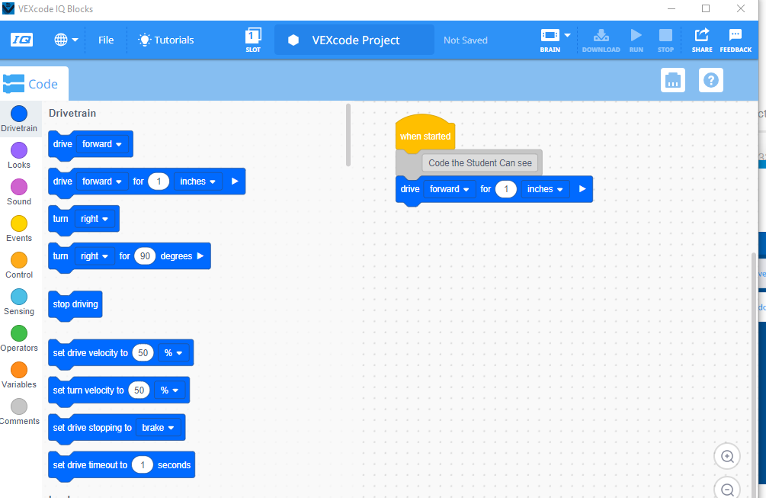Click the workspace zoom in magnifier
The height and width of the screenshot is (498, 766).
727,456
